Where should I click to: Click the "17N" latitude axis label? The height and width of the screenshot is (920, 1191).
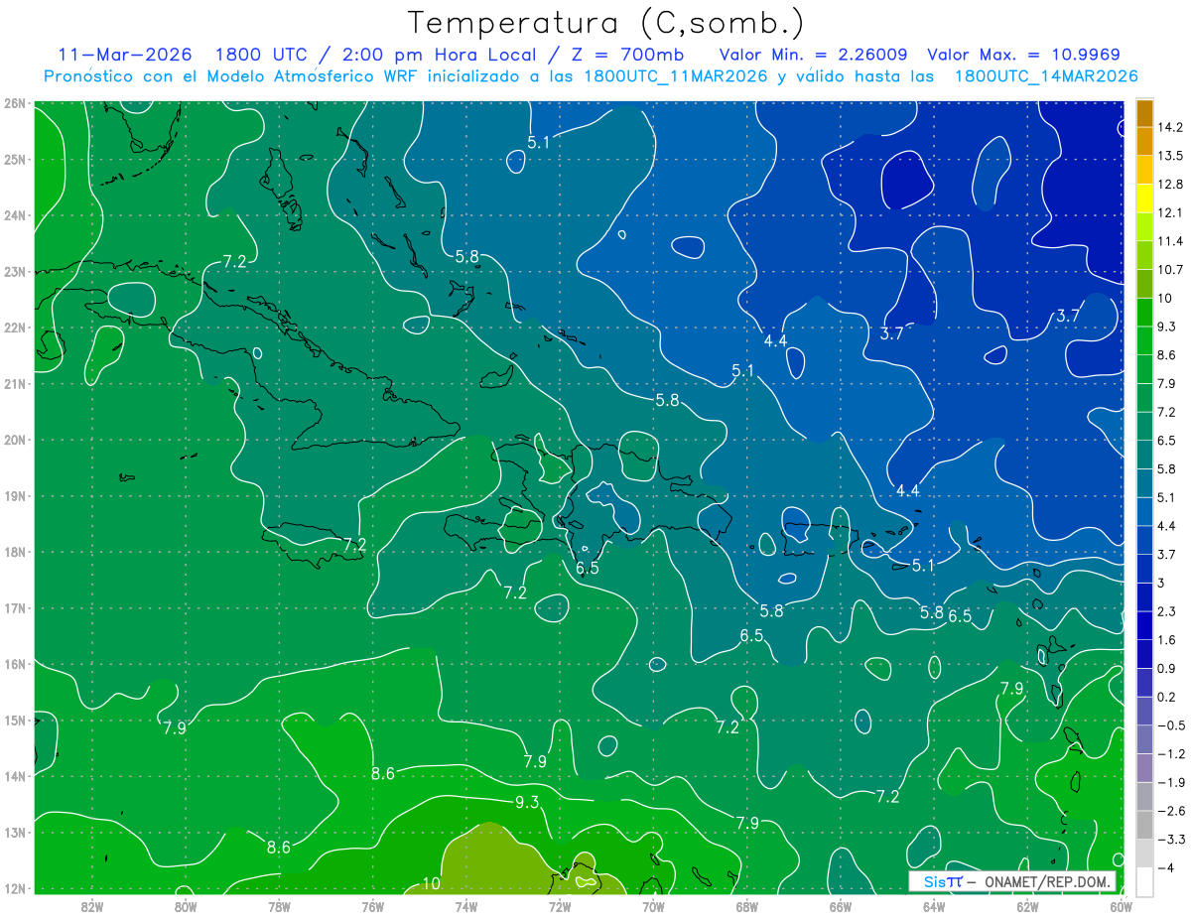[x=14, y=607]
